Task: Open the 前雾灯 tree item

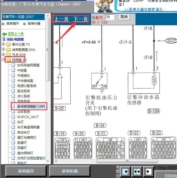Action: [22, 143]
